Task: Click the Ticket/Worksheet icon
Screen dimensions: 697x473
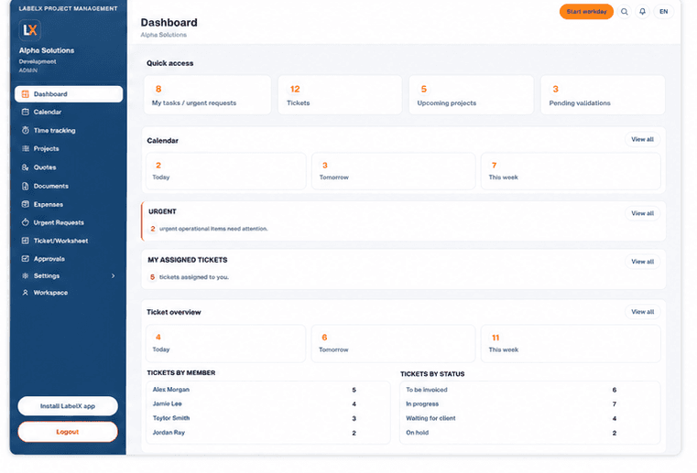Action: (x=26, y=241)
